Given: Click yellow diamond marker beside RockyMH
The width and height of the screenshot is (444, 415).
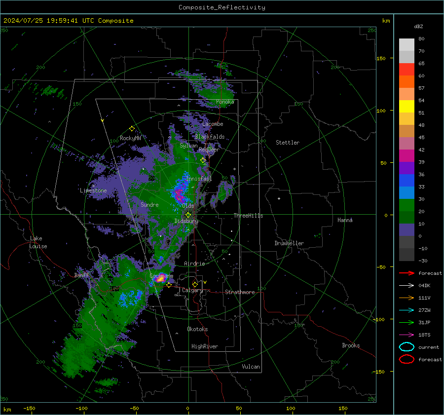Looking at the screenshot, I should pyautogui.click(x=132, y=129).
